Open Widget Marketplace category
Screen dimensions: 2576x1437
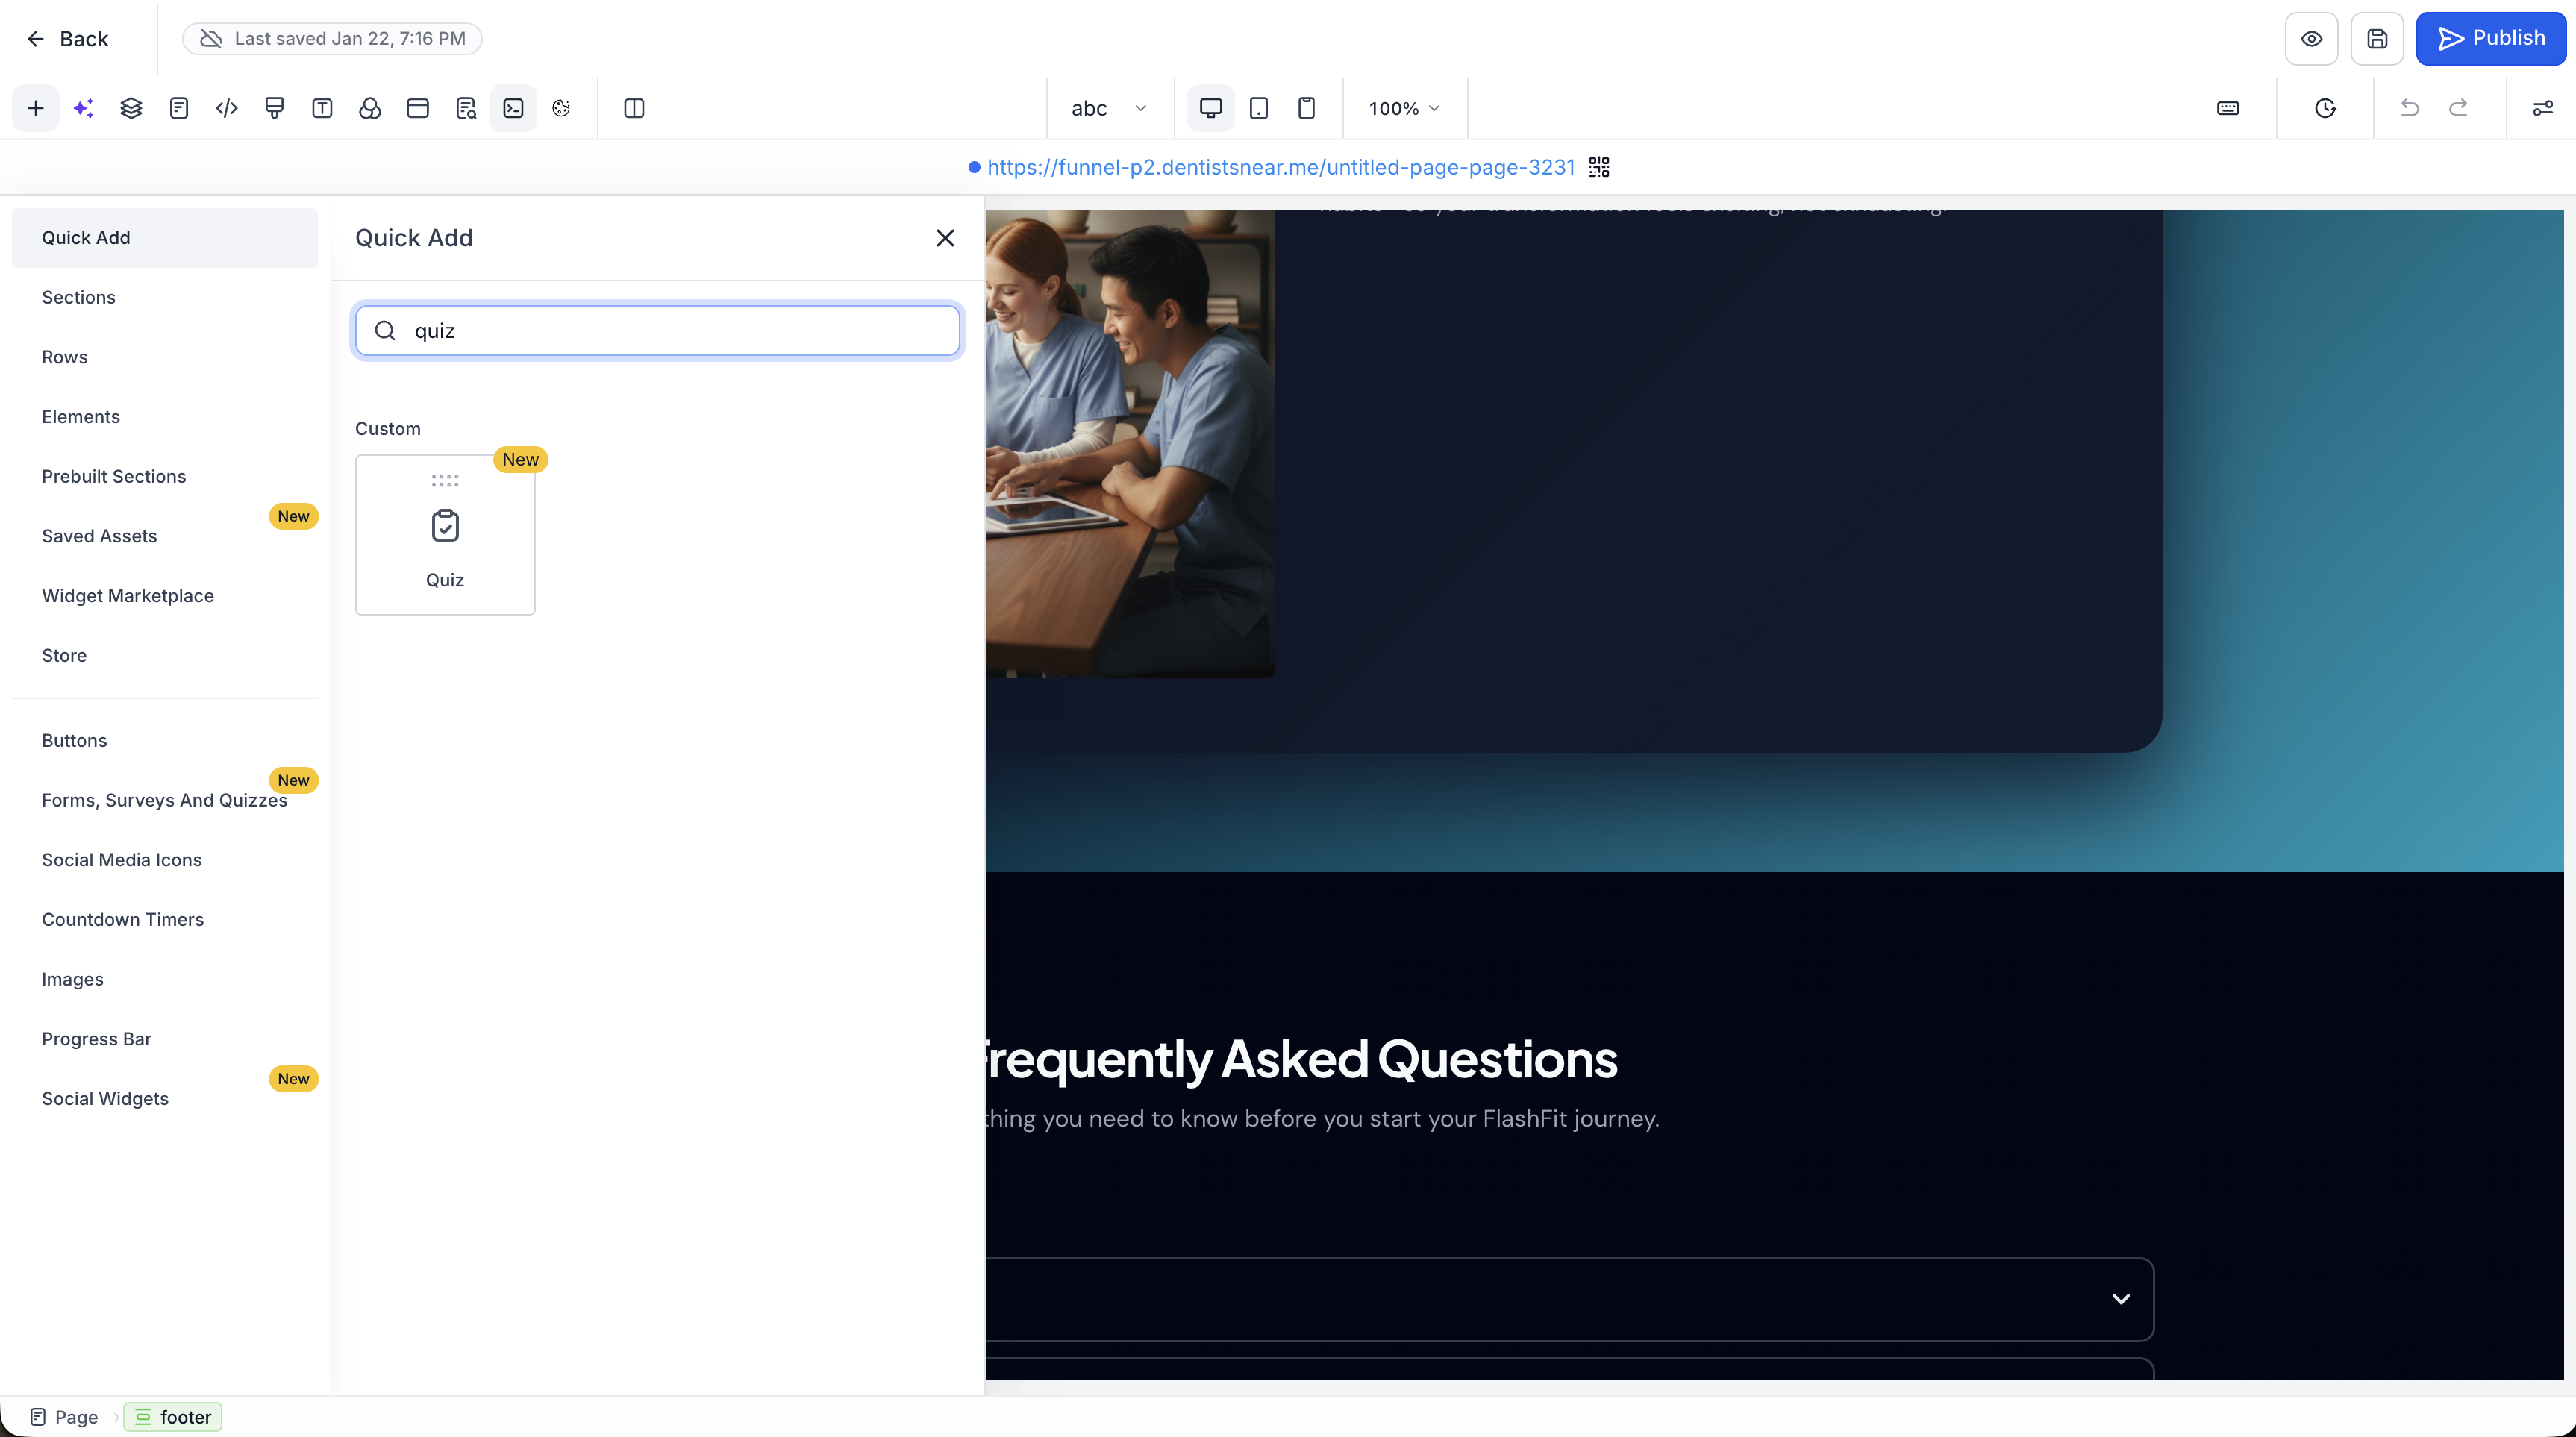coord(165,596)
